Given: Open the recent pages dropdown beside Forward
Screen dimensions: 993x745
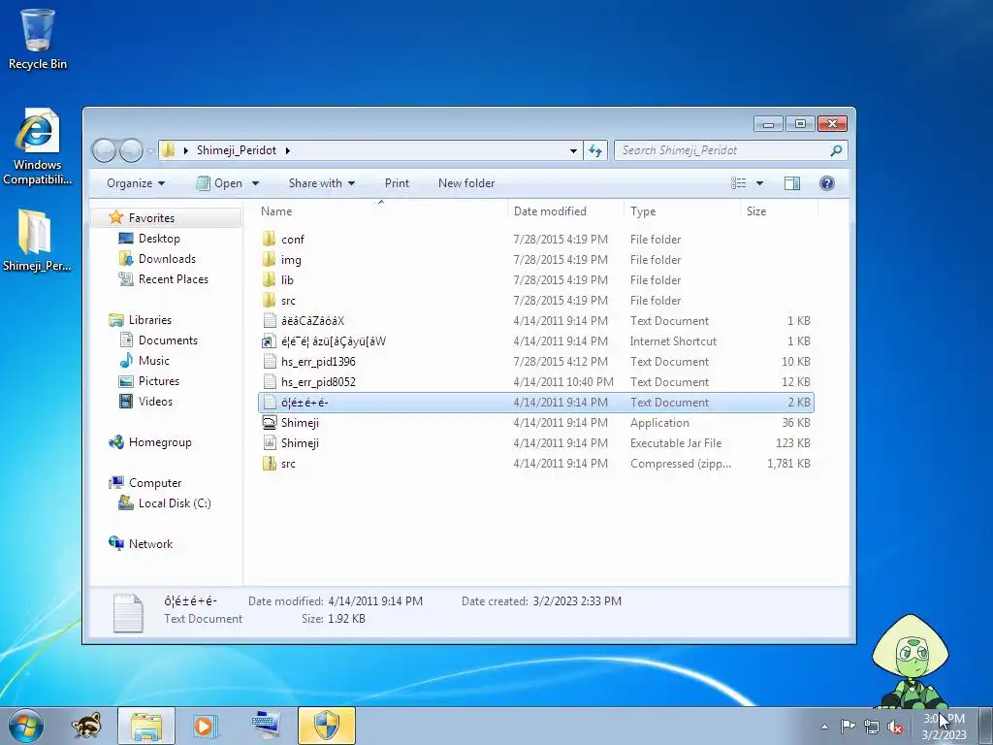Looking at the screenshot, I should (150, 150).
